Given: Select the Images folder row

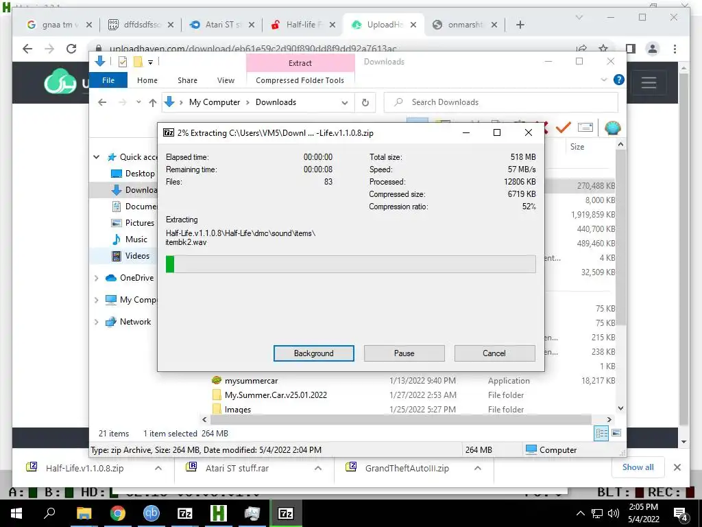Looking at the screenshot, I should (x=238, y=410).
